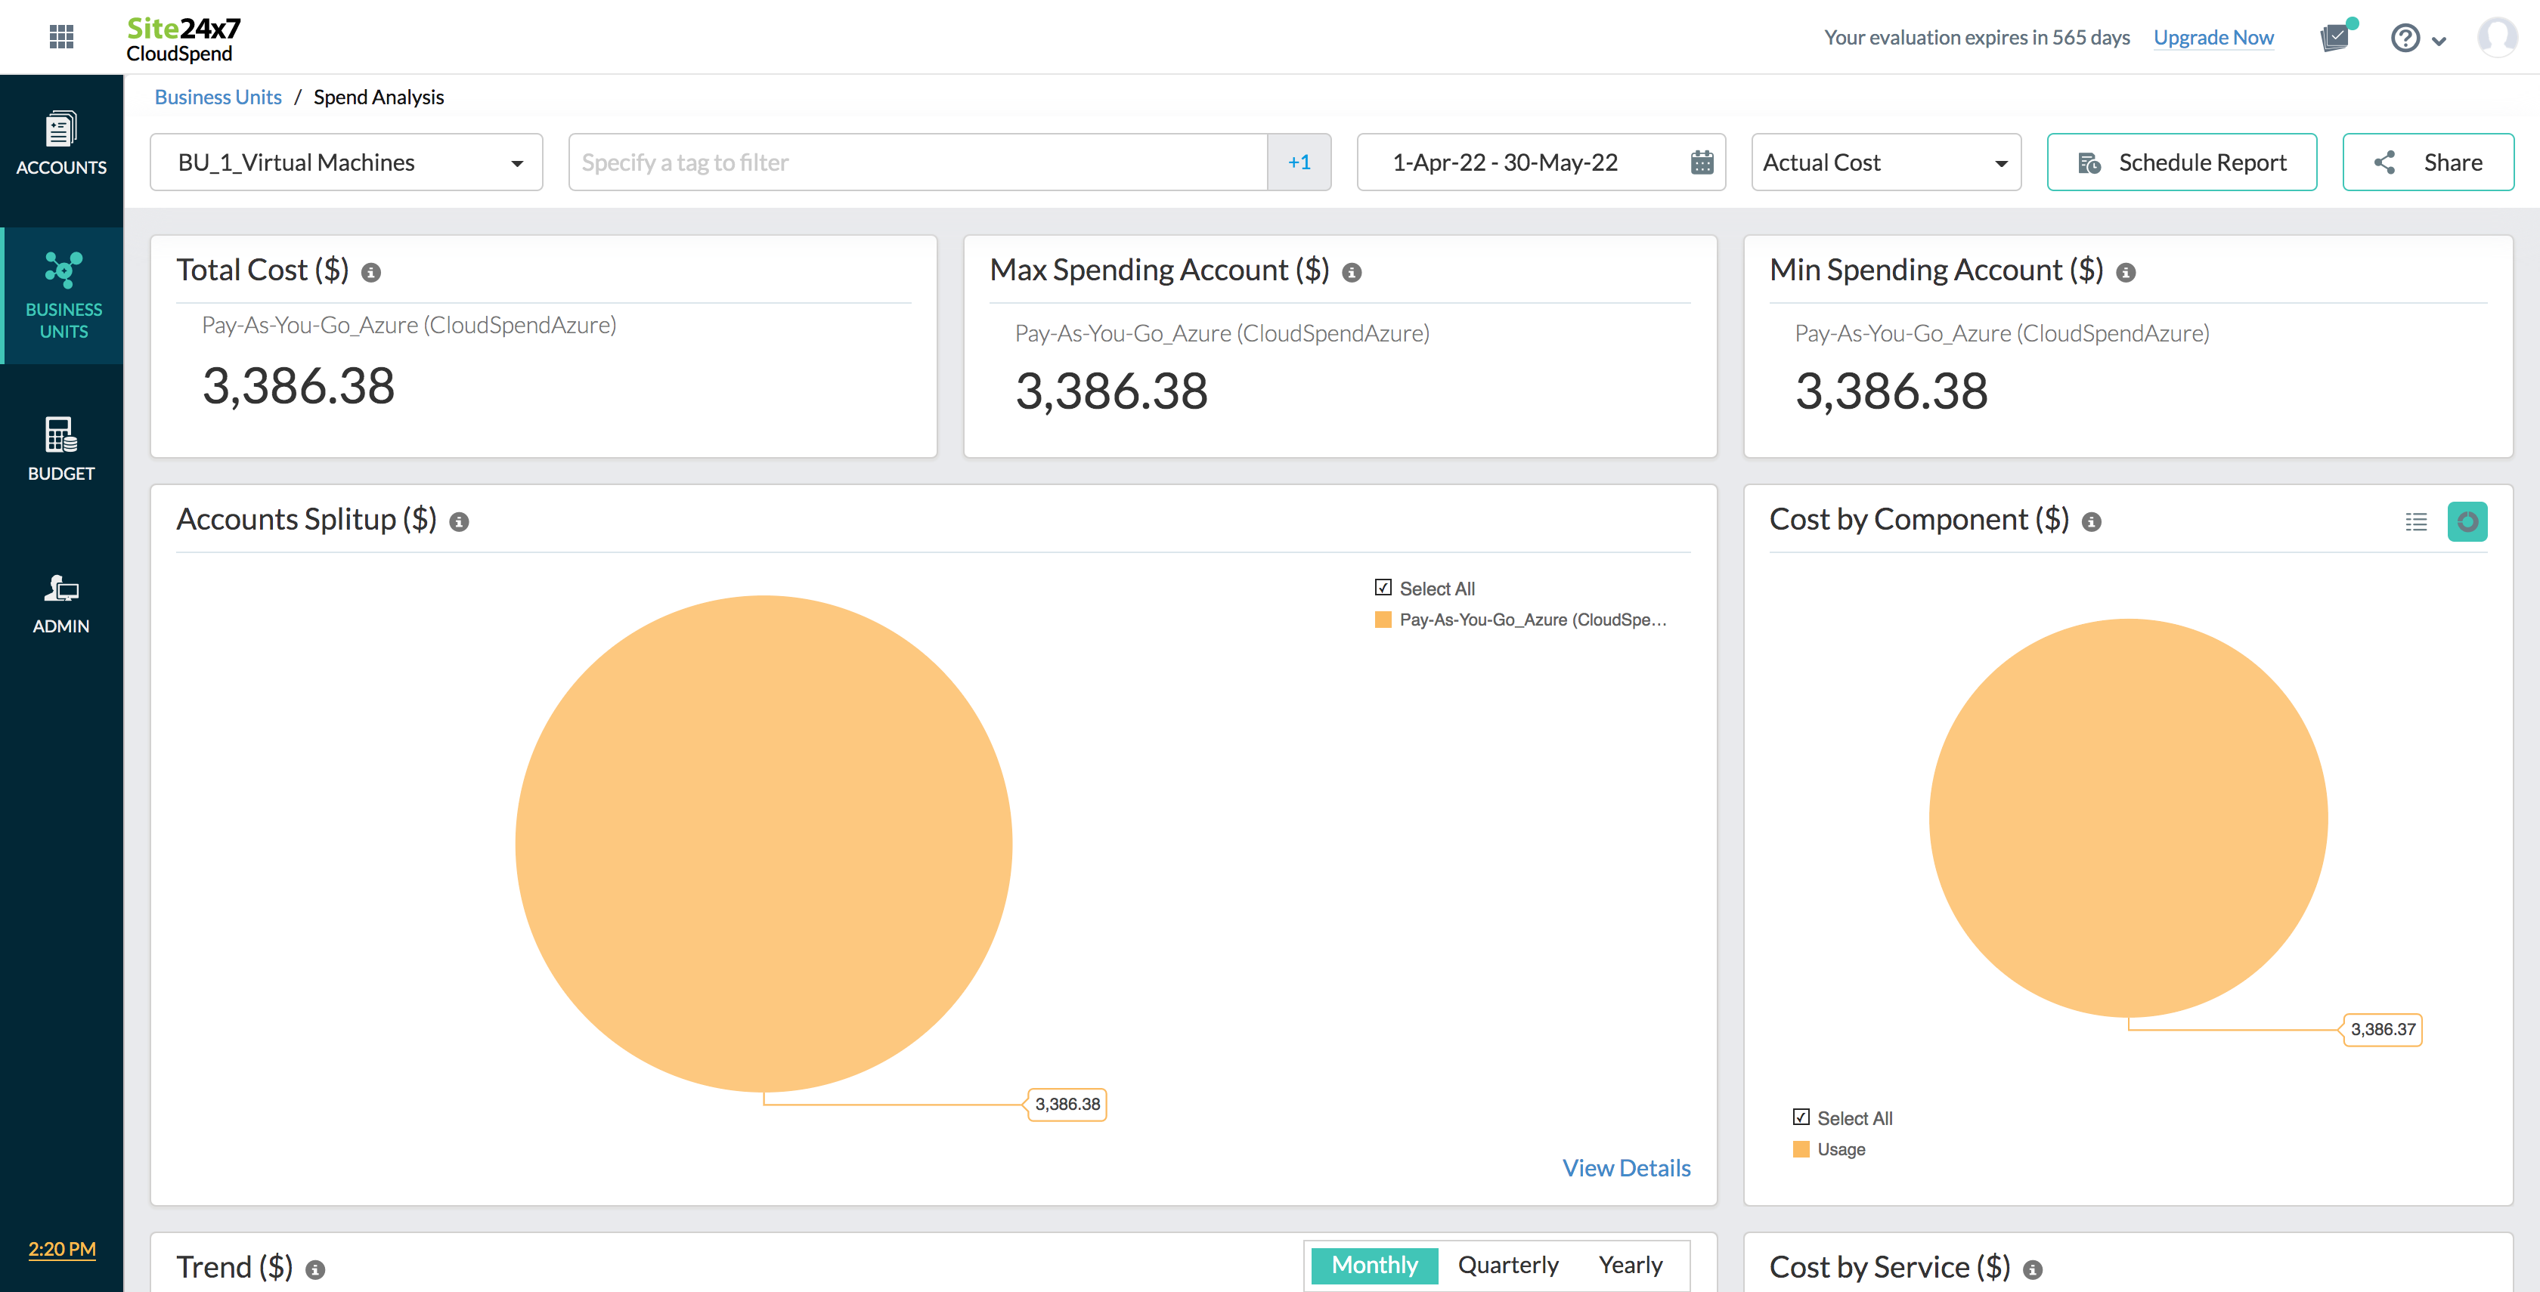The image size is (2540, 1292).
Task: Toggle Select All under Cost by Component
Action: (1801, 1116)
